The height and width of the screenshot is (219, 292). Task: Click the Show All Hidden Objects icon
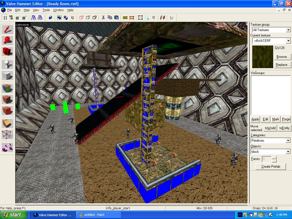(94, 18)
